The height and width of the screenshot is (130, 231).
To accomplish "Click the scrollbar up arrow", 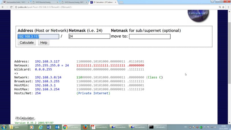I will point(229,11).
